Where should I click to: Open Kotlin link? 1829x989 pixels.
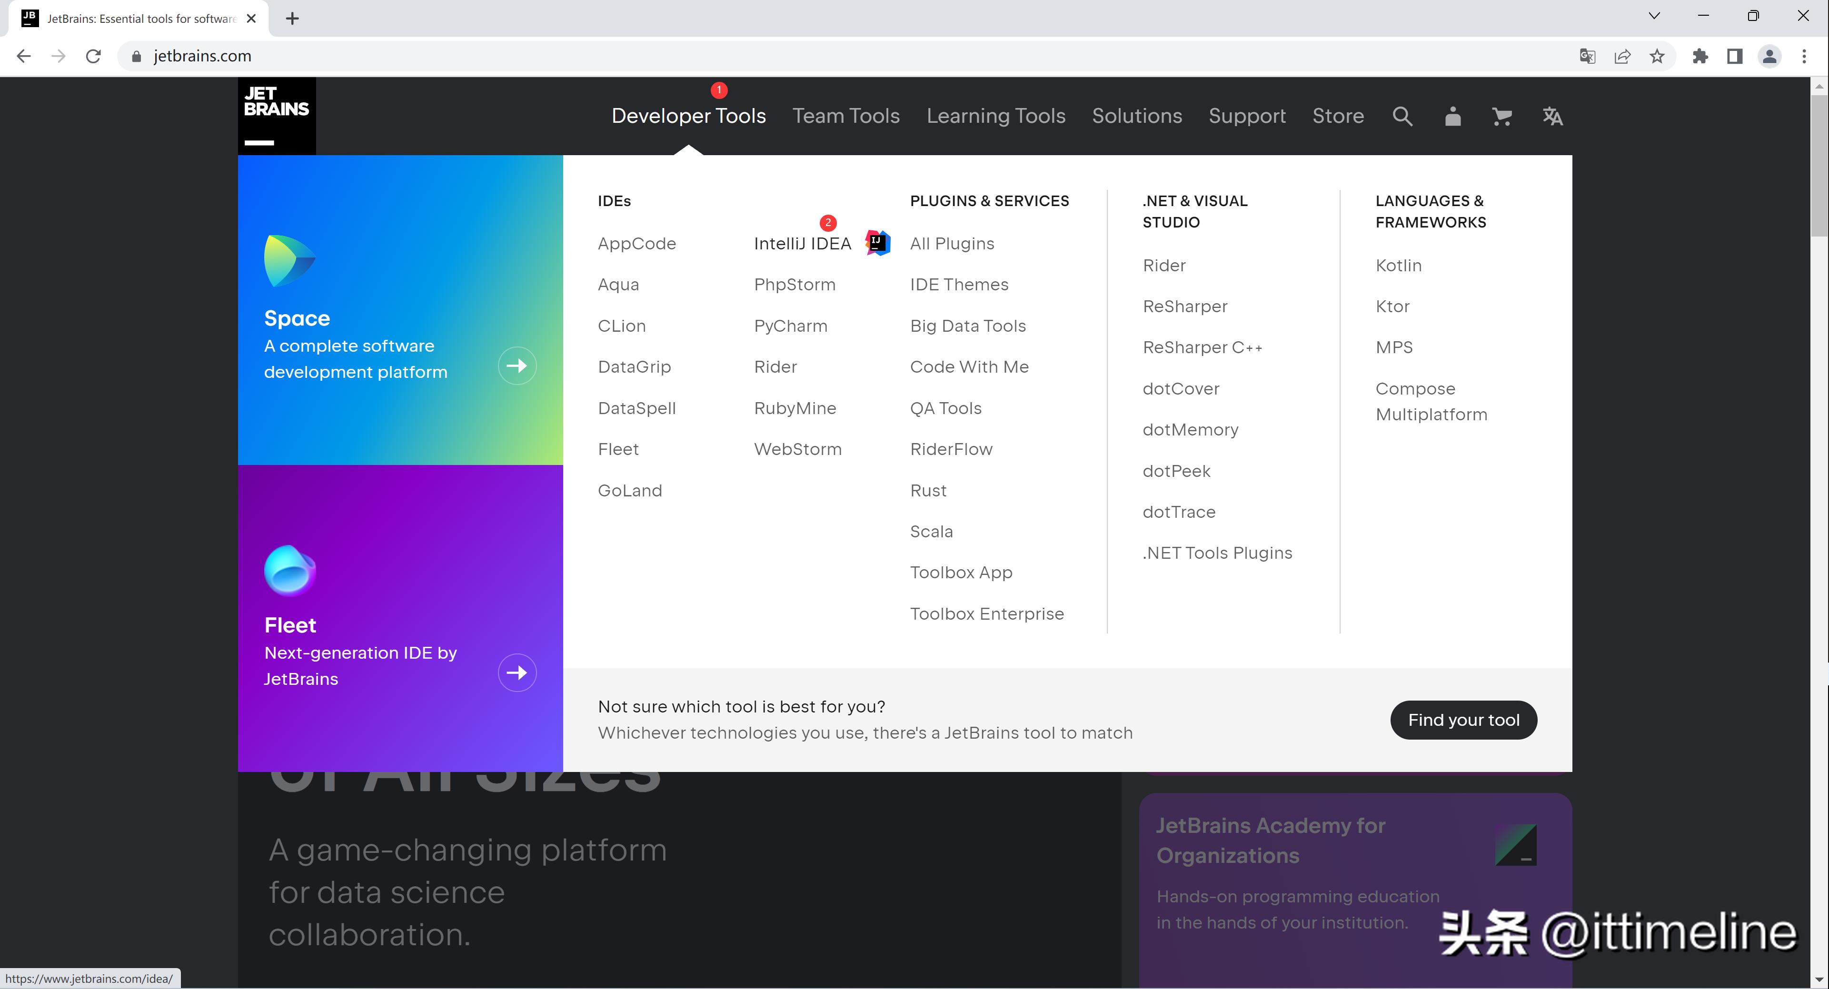click(1398, 266)
